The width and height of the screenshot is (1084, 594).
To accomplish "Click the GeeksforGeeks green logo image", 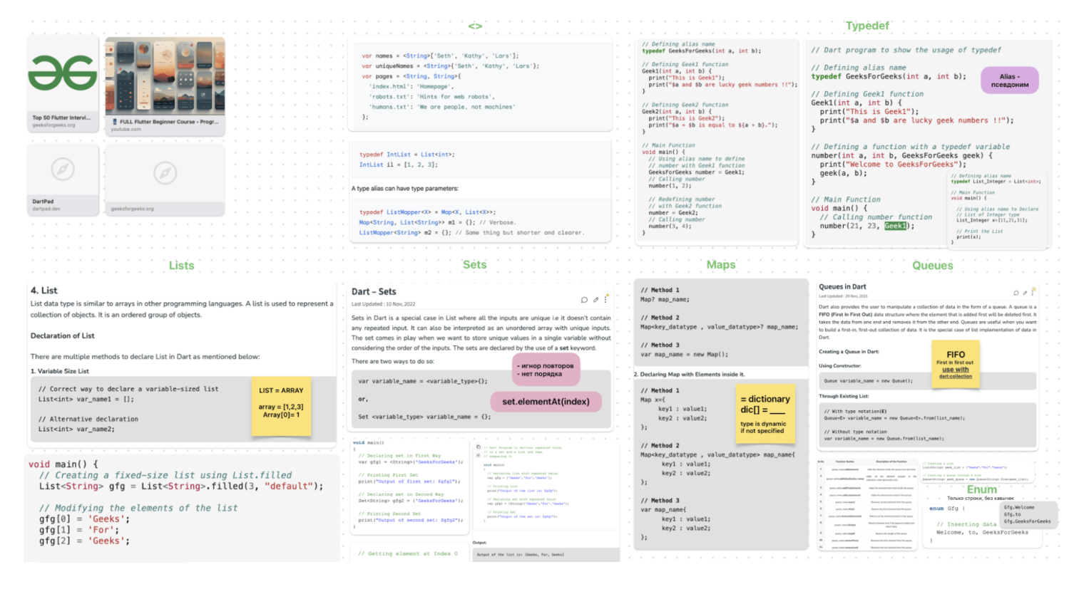I will click(x=63, y=73).
